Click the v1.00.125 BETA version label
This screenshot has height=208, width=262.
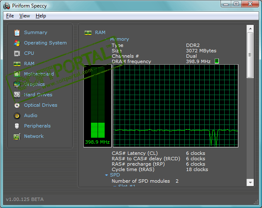(25, 199)
